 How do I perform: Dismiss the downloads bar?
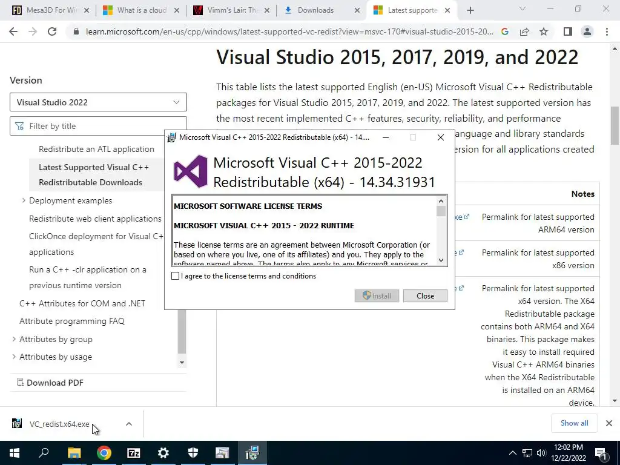[x=609, y=423]
